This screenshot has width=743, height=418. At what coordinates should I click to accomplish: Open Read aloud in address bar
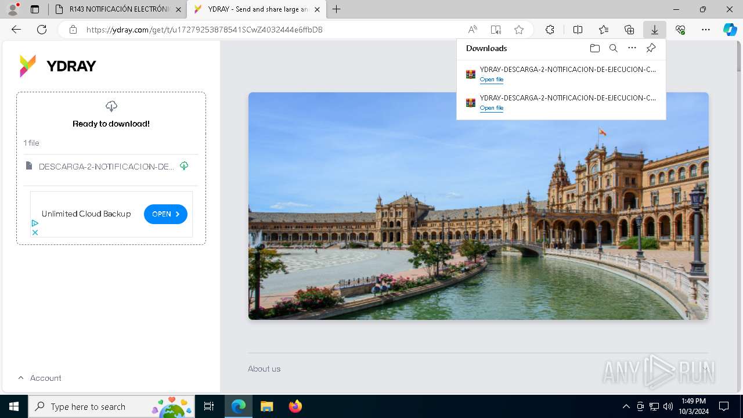[x=473, y=30]
